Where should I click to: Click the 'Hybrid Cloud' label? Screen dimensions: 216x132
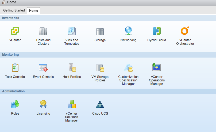[157, 40]
